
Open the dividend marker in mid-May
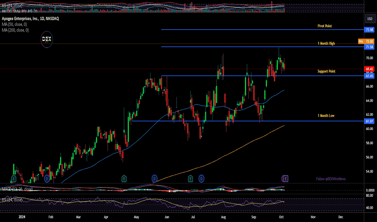(155, 178)
